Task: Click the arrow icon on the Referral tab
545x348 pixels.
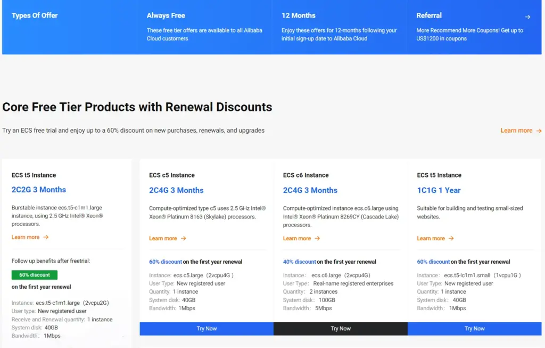Action: [527, 17]
